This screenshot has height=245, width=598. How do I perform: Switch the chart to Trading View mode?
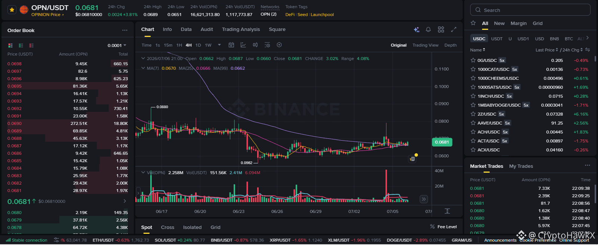425,45
